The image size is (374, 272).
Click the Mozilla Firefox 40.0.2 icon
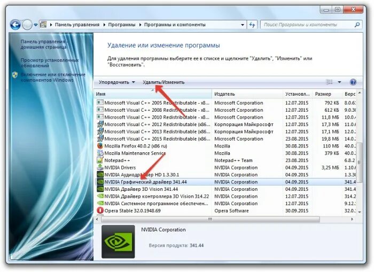click(x=100, y=145)
